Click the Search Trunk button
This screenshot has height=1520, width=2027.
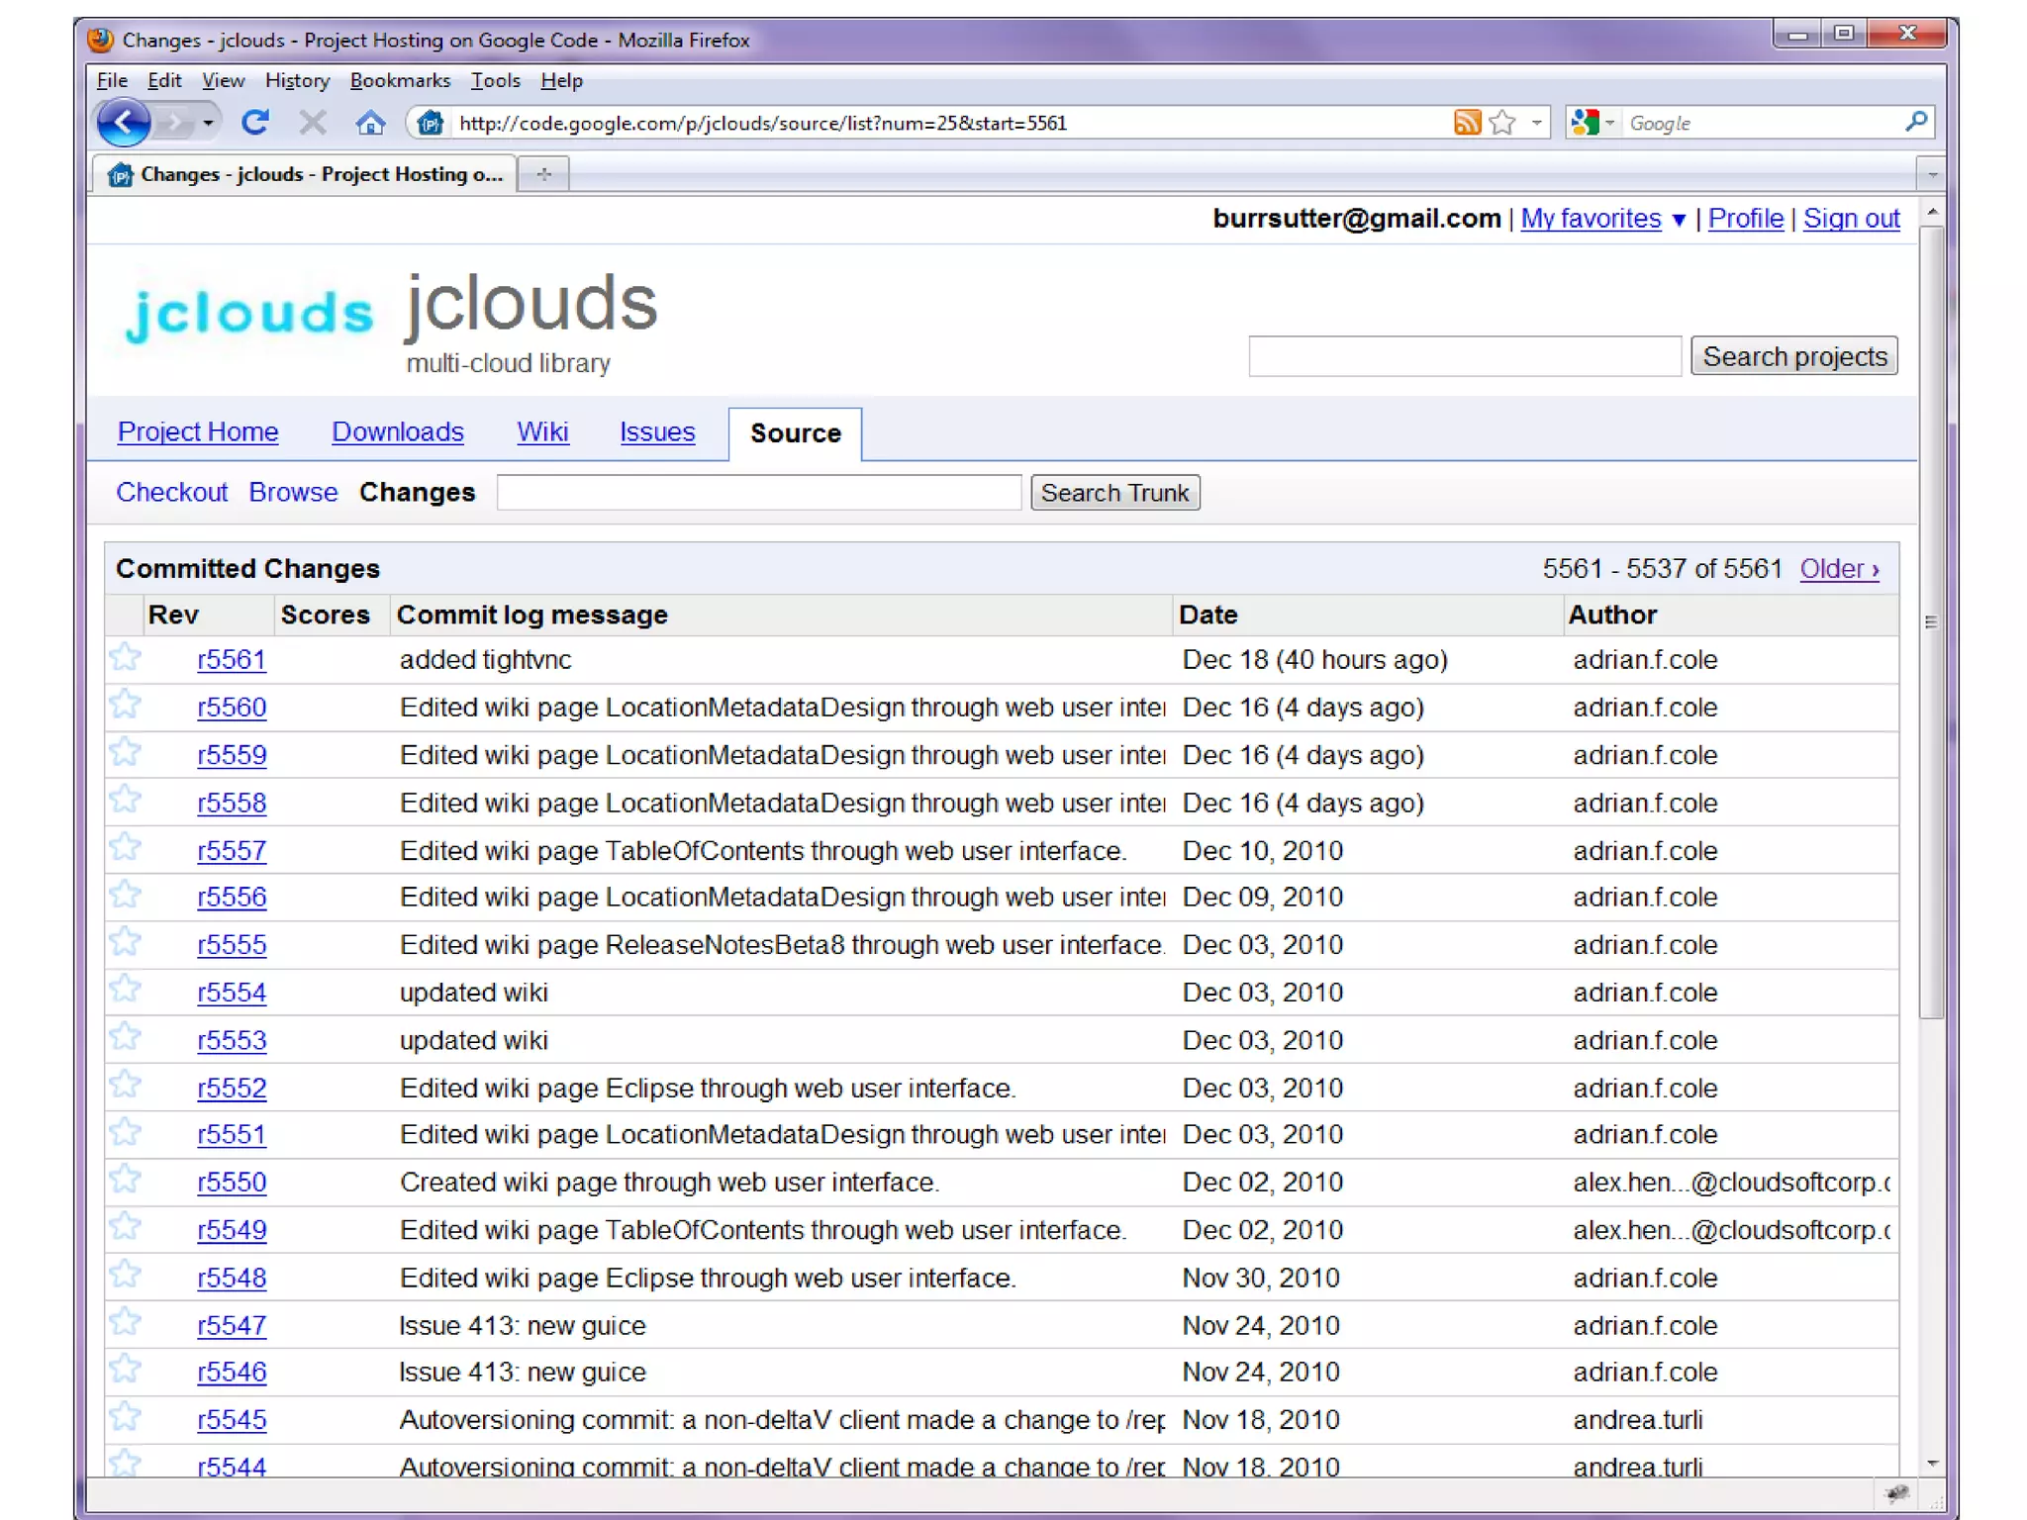(1114, 493)
